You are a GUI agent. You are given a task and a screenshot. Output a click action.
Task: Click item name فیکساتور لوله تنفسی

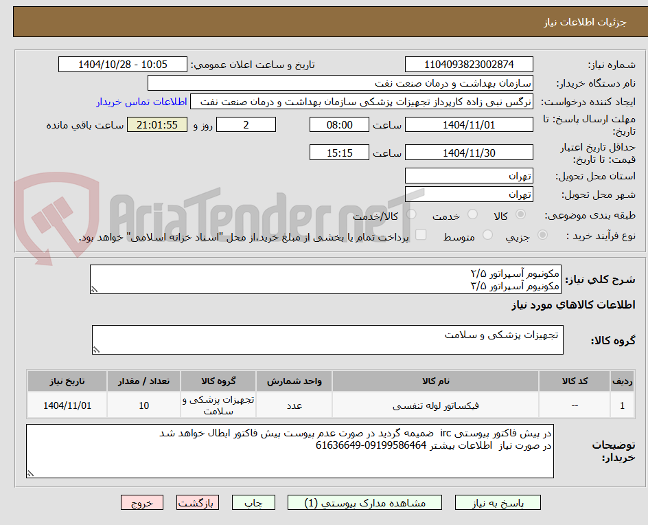(436, 405)
